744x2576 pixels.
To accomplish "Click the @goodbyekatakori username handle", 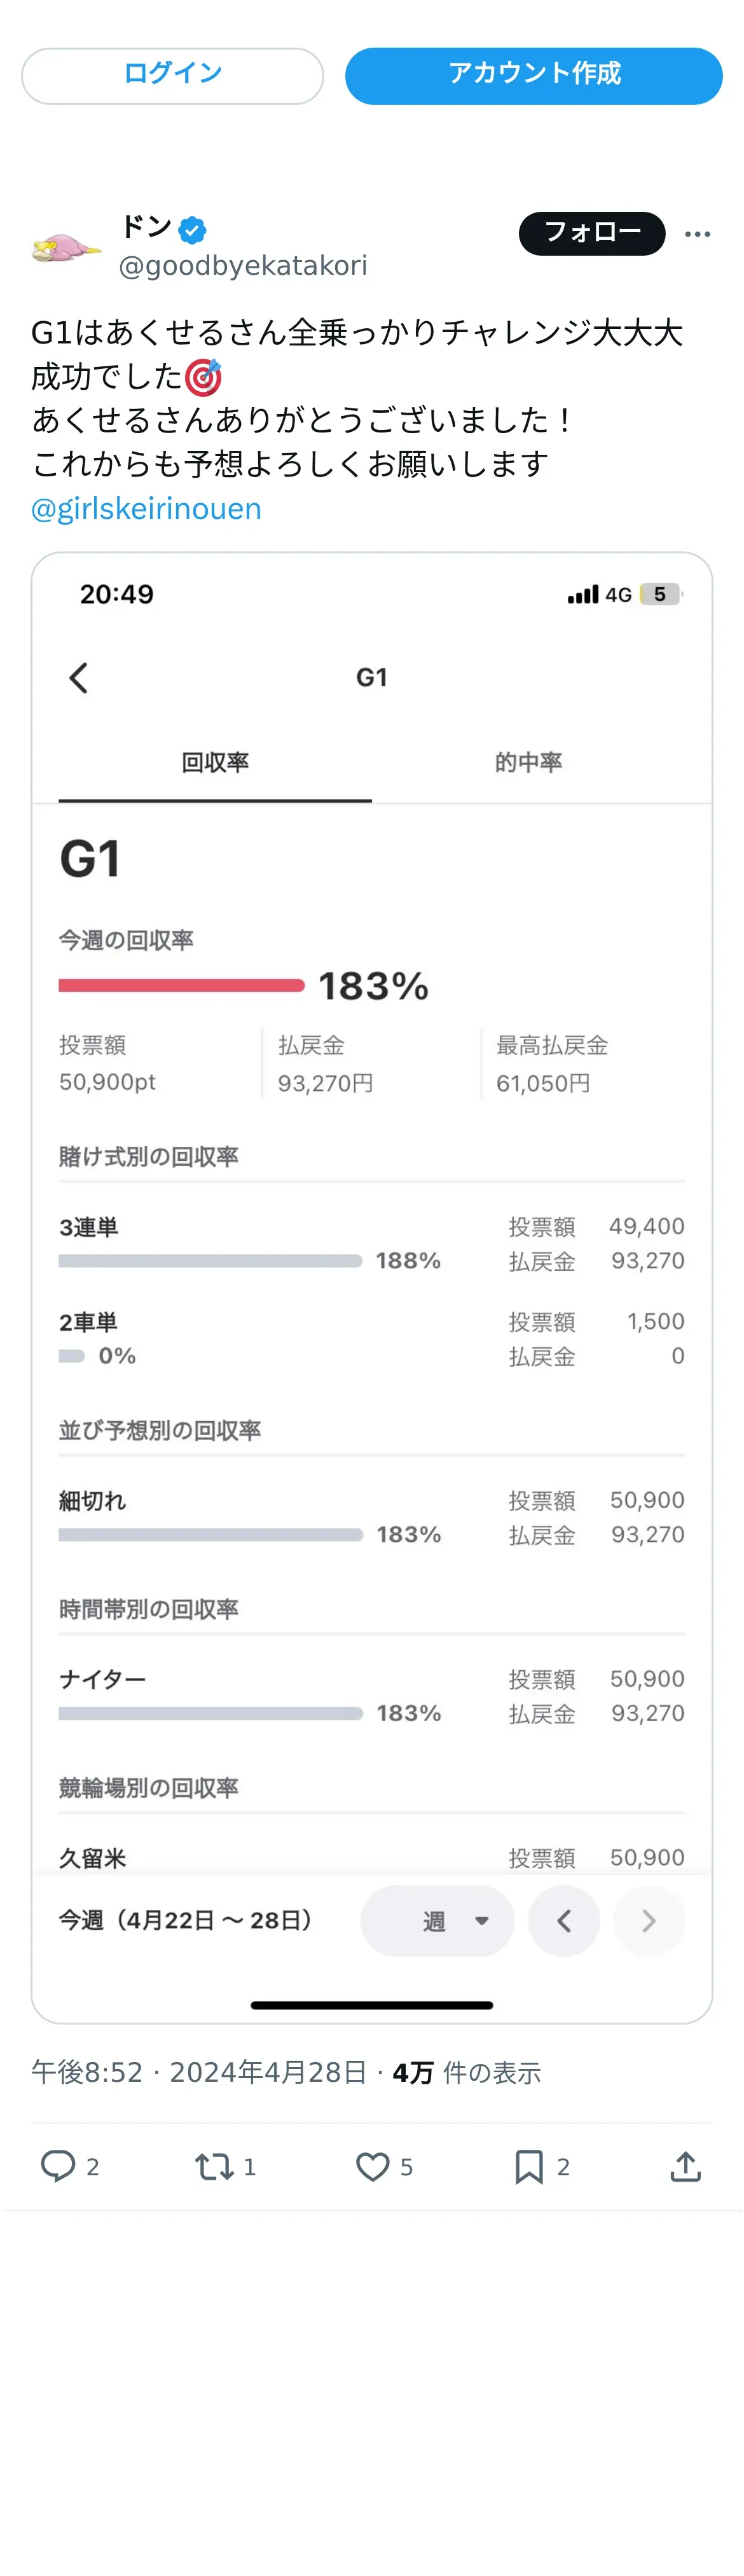I will (x=243, y=266).
